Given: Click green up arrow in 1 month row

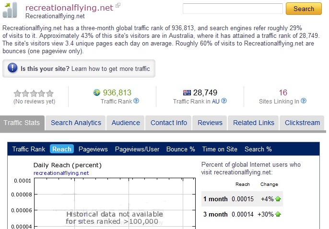Looking at the screenshot, I should [x=278, y=199].
